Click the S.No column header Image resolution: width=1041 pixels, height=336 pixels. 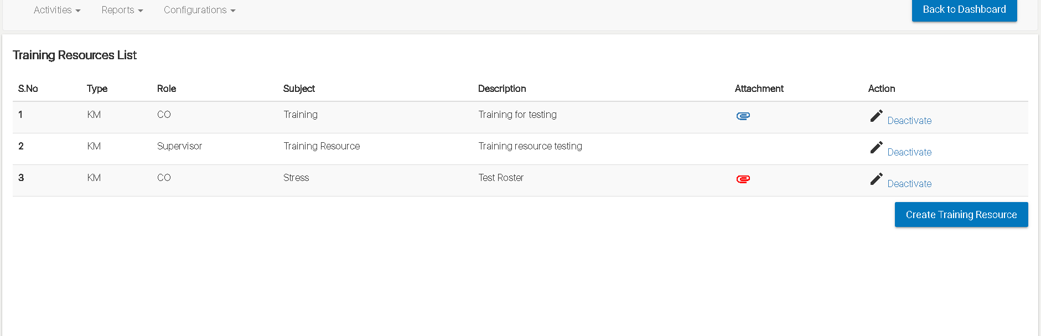[28, 89]
